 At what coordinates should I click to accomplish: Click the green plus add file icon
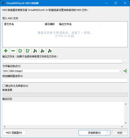coord(6,51)
